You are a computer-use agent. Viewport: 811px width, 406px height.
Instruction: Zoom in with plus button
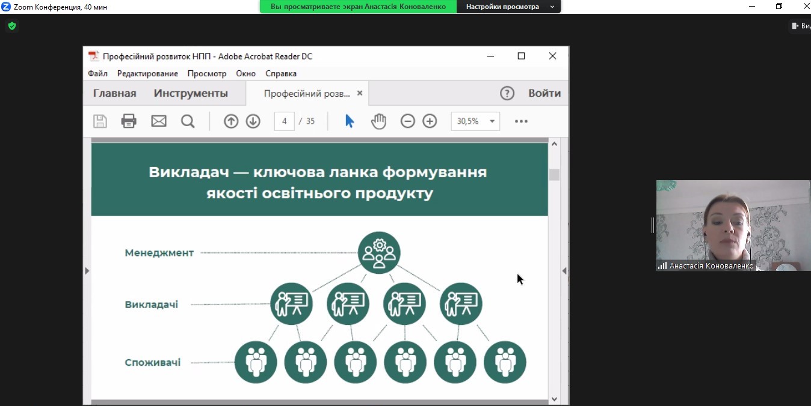pos(430,121)
